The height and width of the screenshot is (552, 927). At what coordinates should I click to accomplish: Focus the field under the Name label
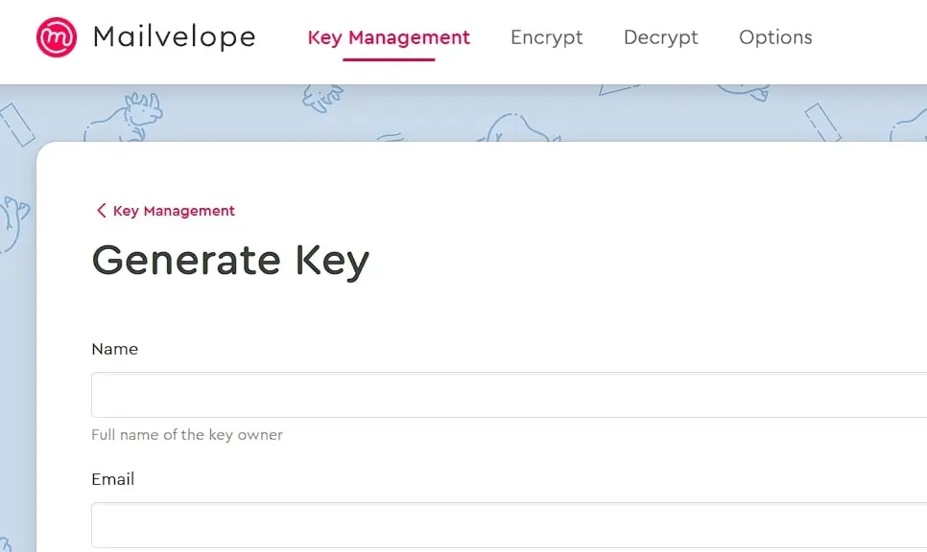pyautogui.click(x=384, y=394)
